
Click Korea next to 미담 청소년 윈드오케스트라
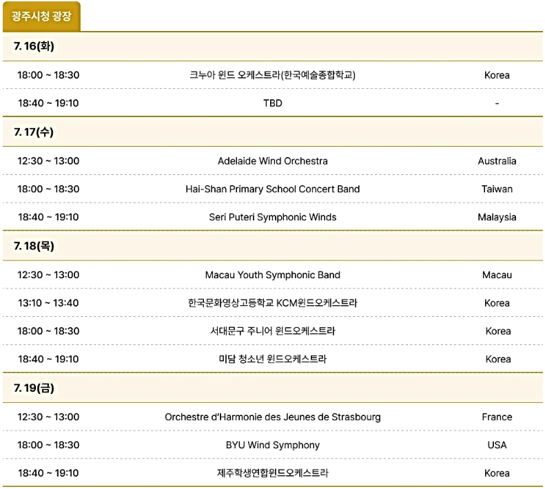(x=498, y=359)
